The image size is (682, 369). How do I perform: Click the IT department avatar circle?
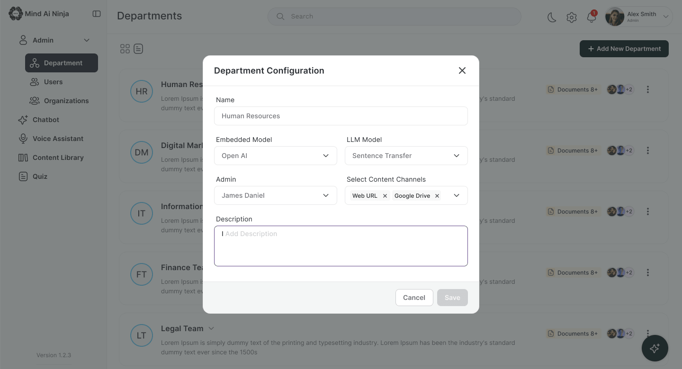click(x=142, y=213)
